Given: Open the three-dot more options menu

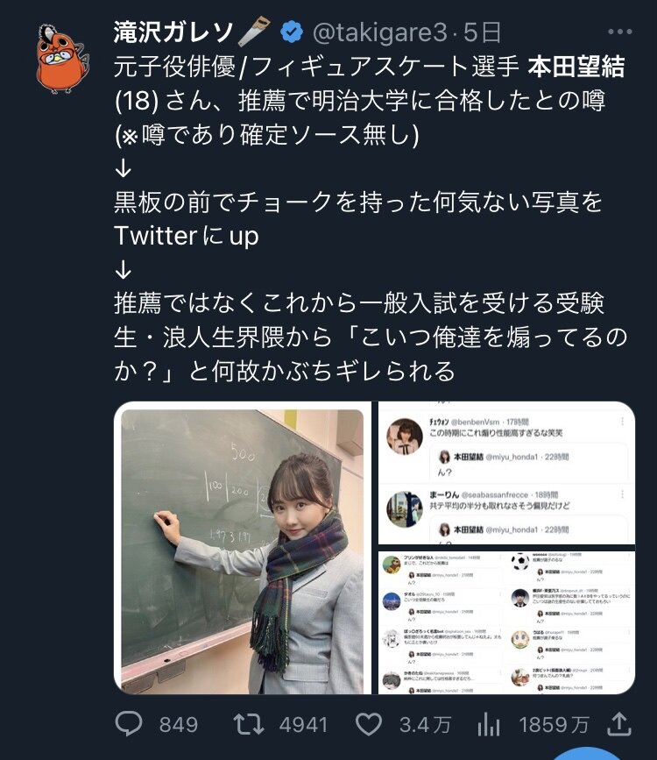Looking at the screenshot, I should pos(619,32).
